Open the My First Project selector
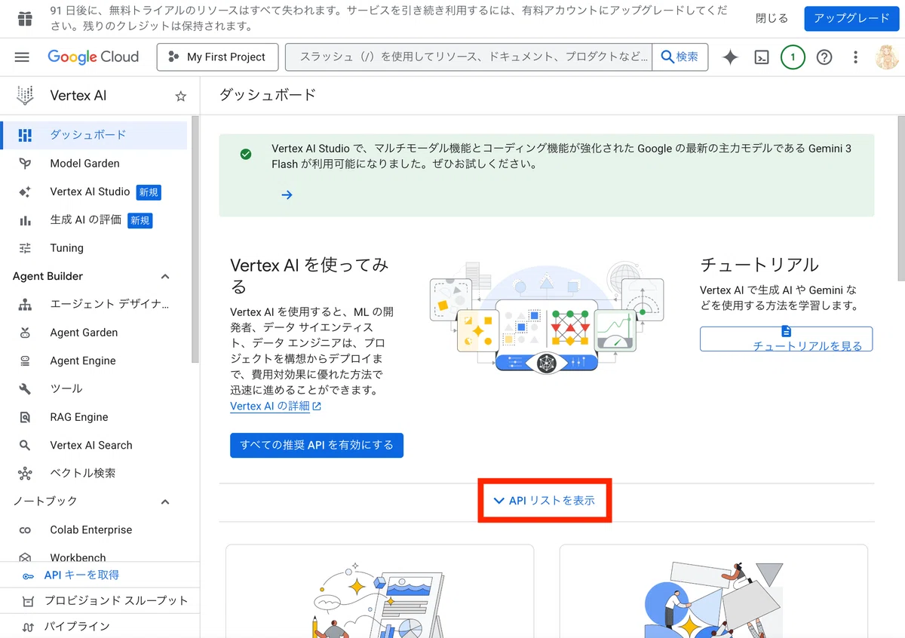Screen dimensions: 905x638 click(217, 57)
